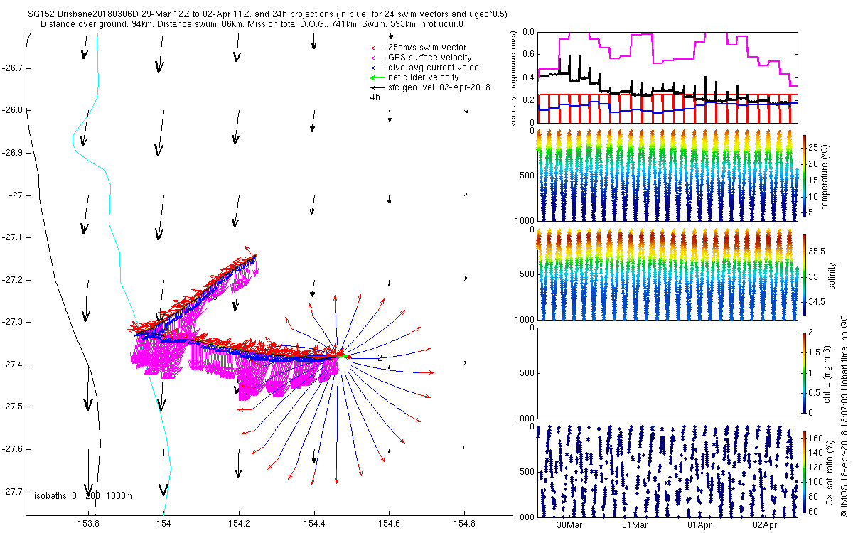Viewport: 853px width, 533px height.
Task: Select the 'net glider velocity' legend text
Action: pyautogui.click(x=424, y=77)
